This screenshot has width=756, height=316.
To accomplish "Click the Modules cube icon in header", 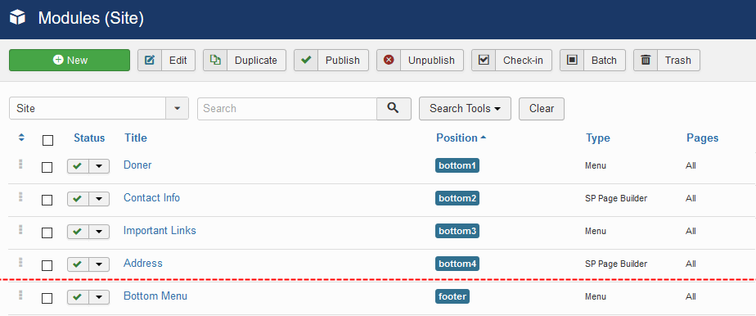I will (17, 18).
